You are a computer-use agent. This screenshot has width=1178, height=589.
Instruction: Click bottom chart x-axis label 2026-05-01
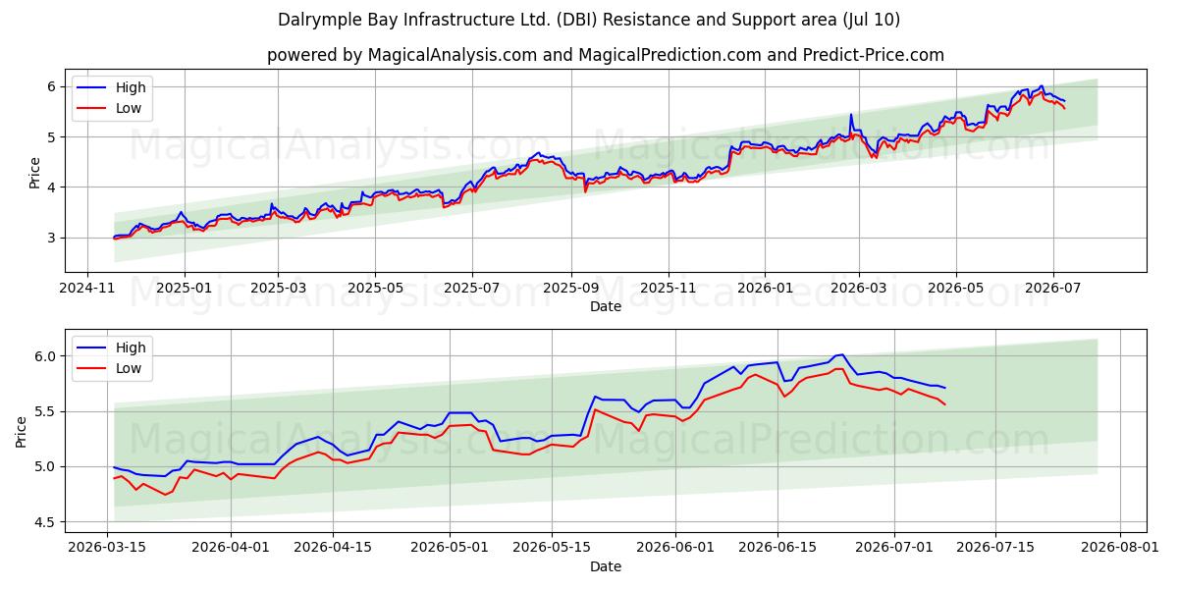click(x=451, y=548)
